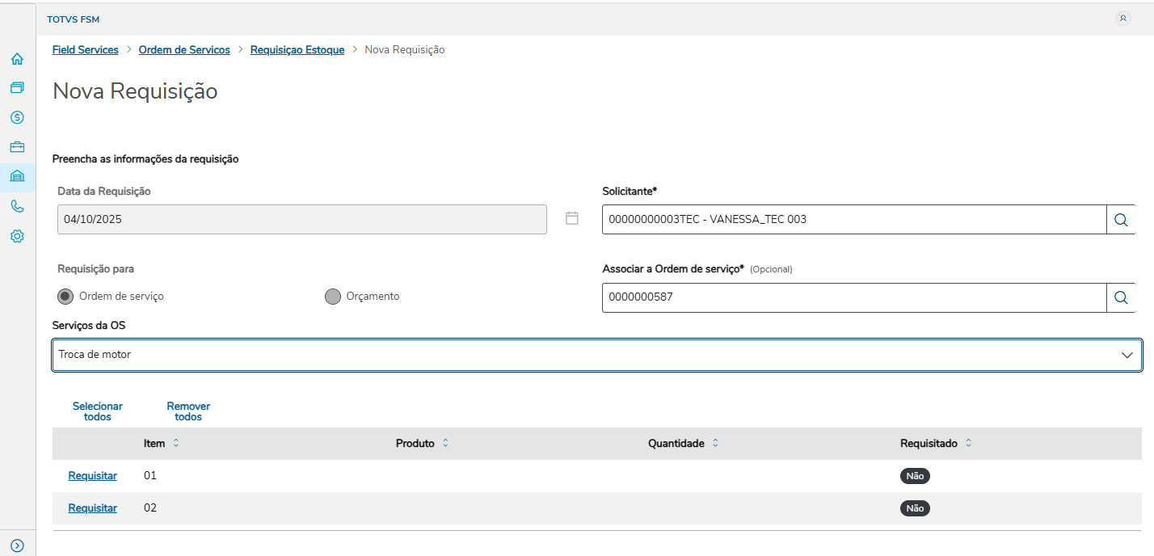Screen dimensions: 1154x556
Task: Select the Orçamento radio option
Action: 332,297
